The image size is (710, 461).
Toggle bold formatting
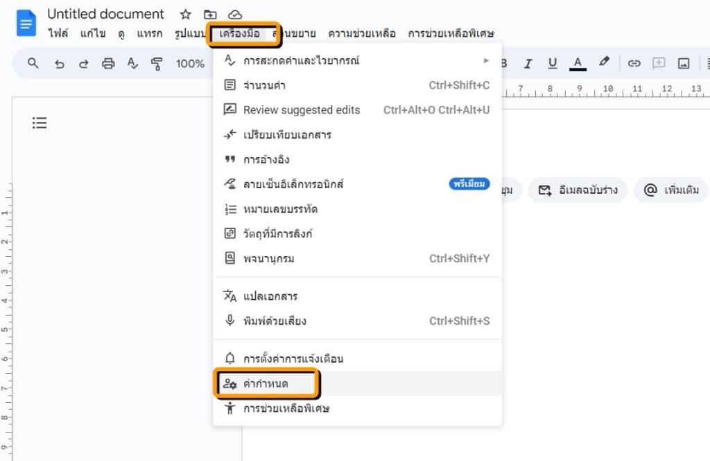(503, 63)
